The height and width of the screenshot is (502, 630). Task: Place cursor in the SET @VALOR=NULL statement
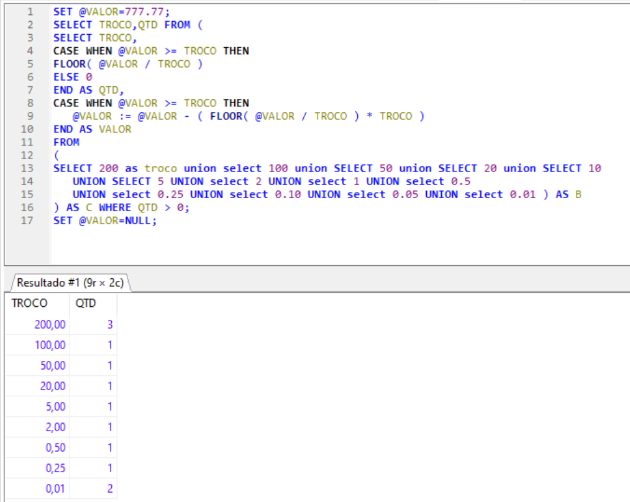click(105, 221)
